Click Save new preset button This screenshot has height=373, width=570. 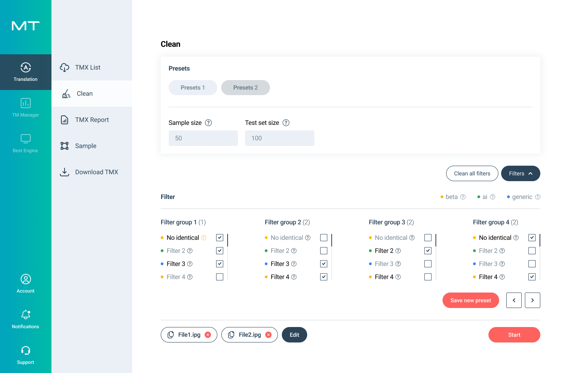click(471, 300)
